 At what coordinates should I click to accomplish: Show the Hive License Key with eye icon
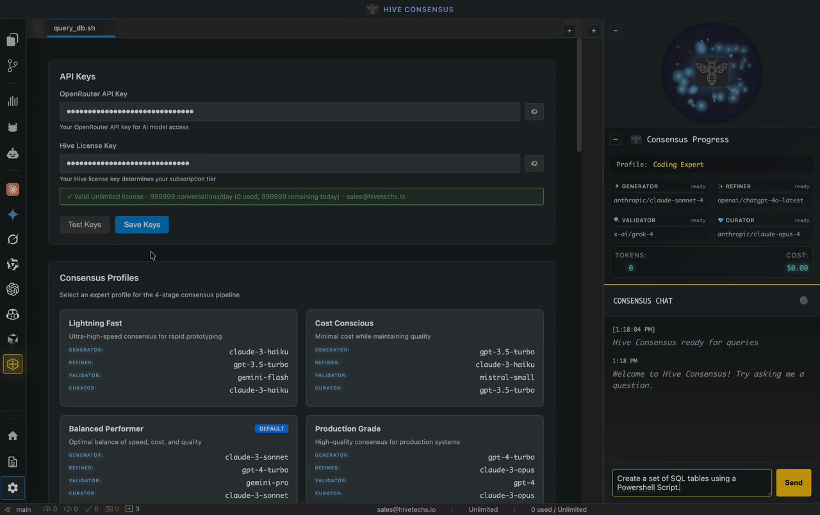(534, 163)
